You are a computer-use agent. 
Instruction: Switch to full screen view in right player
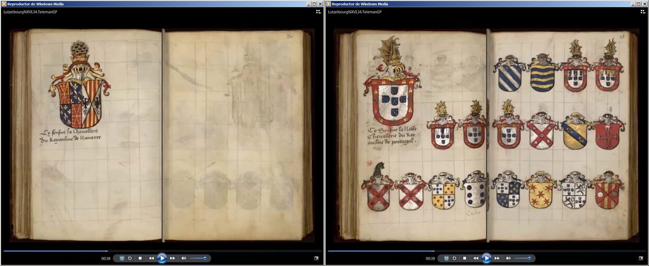pyautogui.click(x=641, y=258)
